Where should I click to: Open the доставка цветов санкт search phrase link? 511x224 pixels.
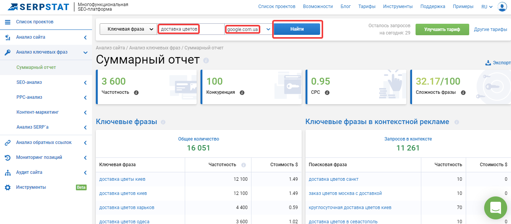[x=334, y=179]
